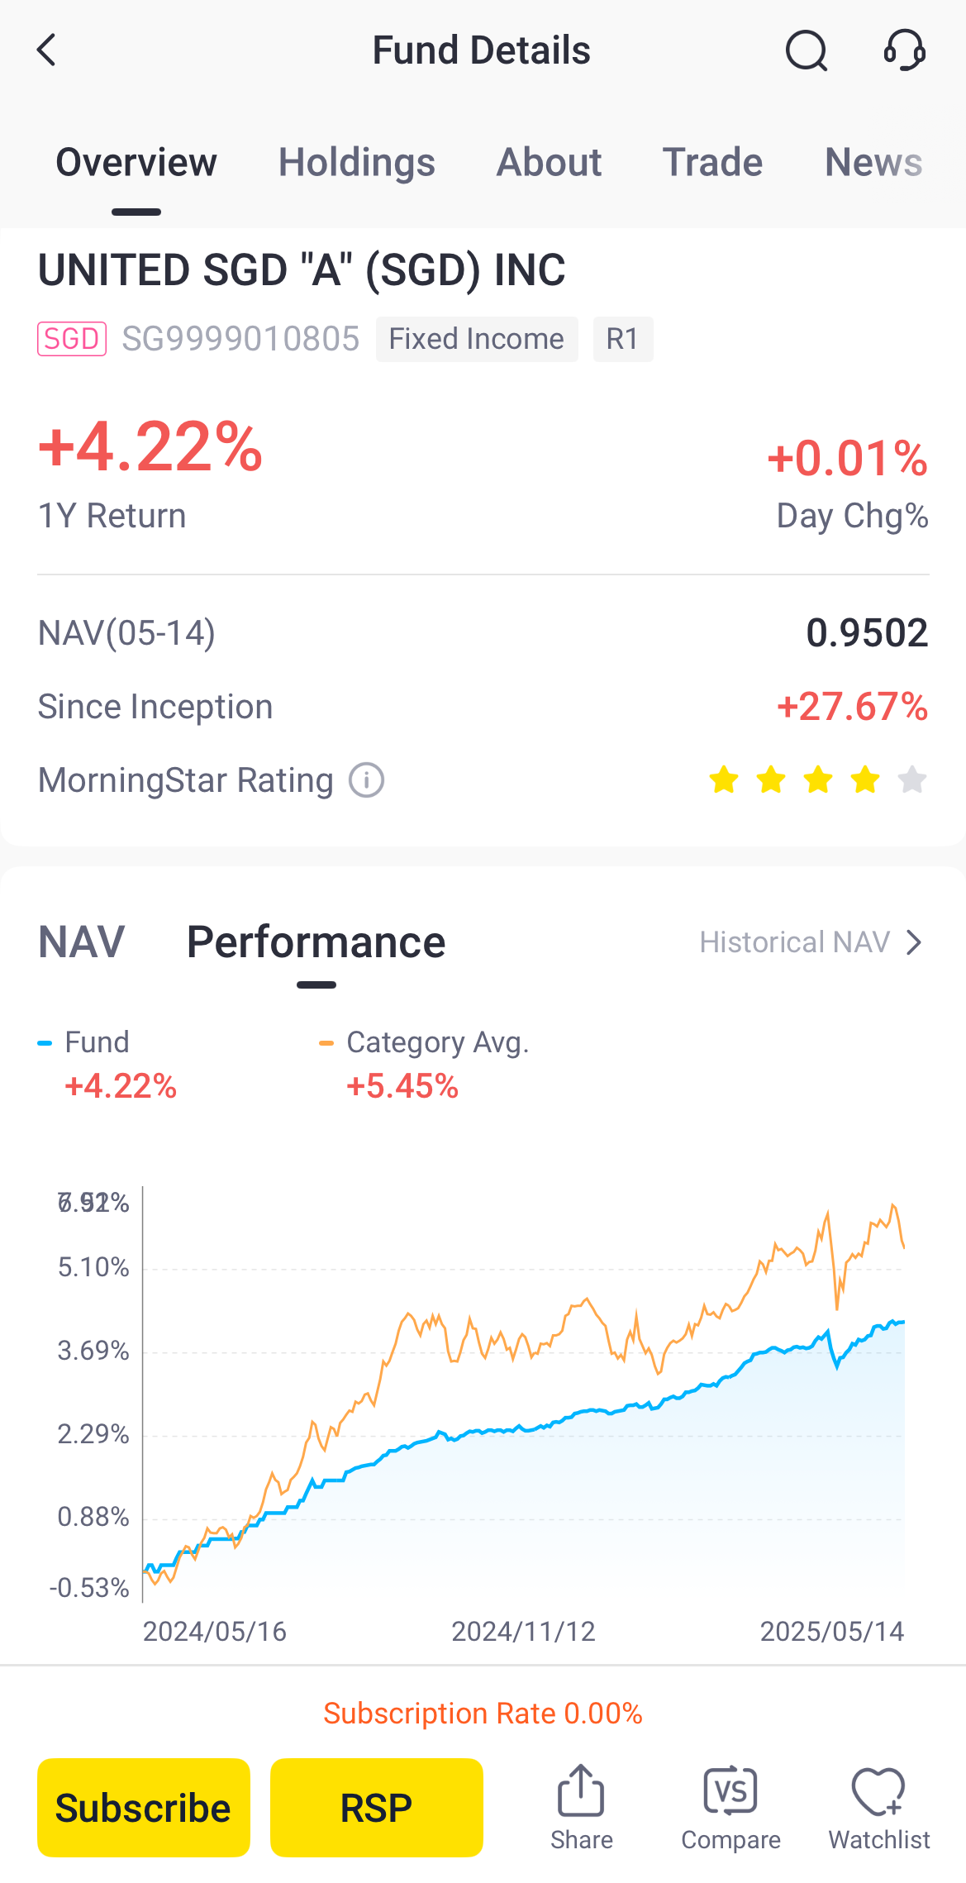The height and width of the screenshot is (1883, 966).
Task: Tap MorningStar Rating info icon
Action: 366,780
